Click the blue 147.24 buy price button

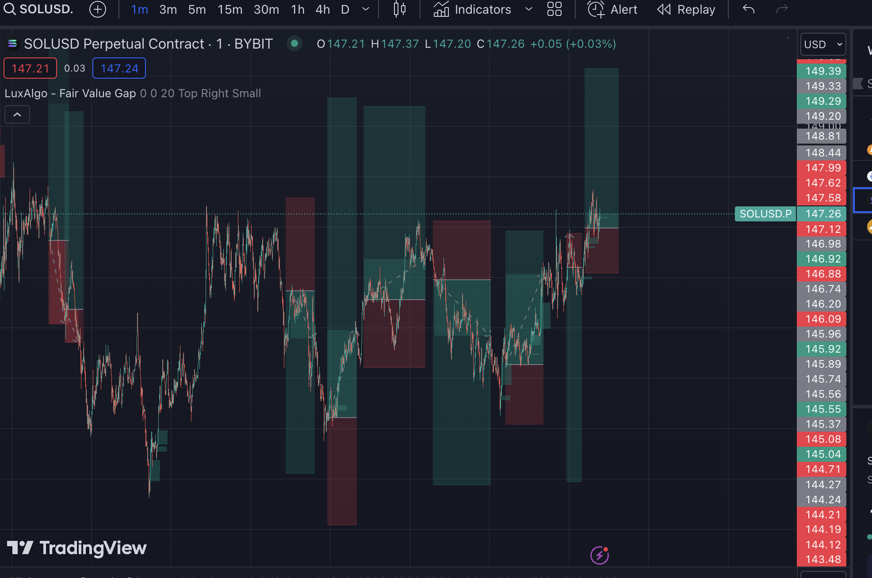(119, 68)
